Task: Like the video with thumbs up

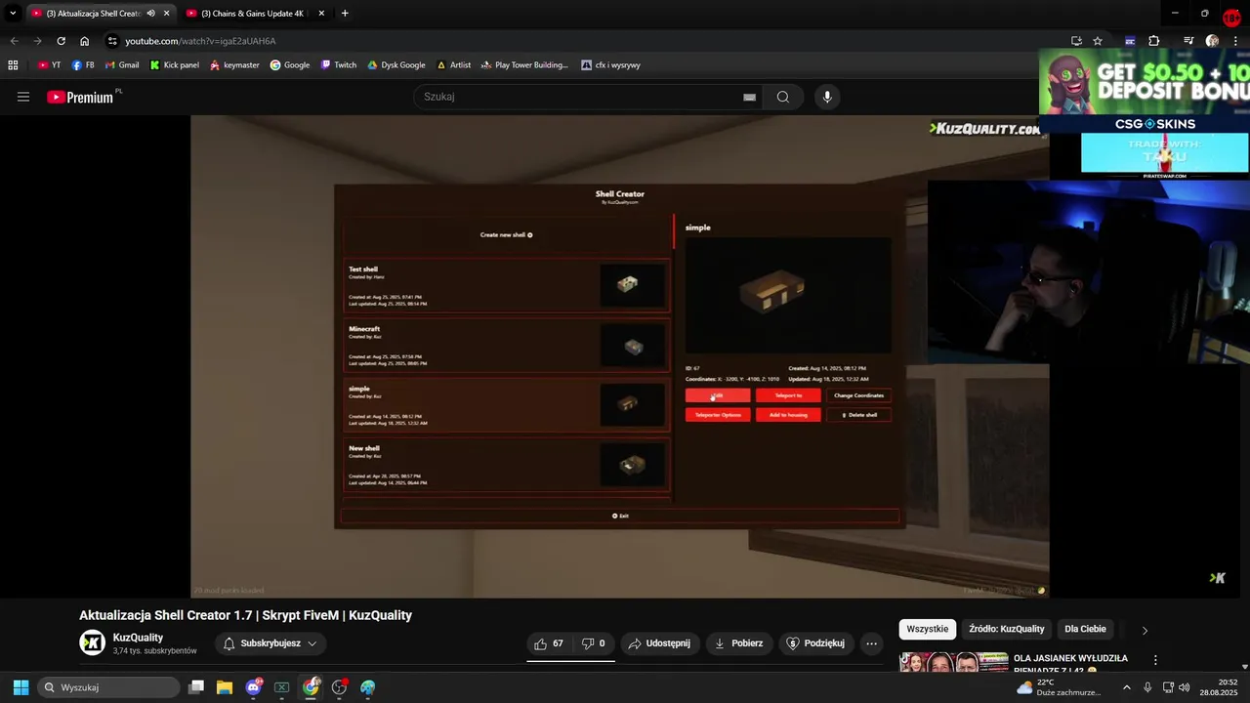Action: [x=549, y=643]
